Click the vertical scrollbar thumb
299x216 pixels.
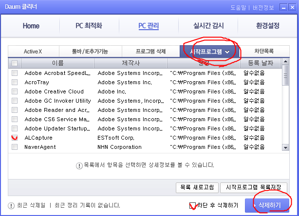point(285,75)
